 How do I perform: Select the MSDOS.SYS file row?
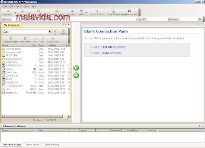point(36,82)
